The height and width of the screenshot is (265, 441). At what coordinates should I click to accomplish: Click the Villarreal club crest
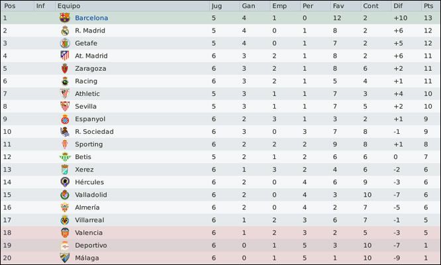click(x=65, y=220)
